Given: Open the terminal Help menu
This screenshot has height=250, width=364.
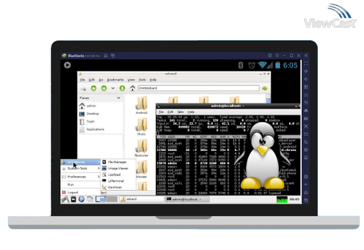Looking at the screenshot, I should [x=191, y=112].
